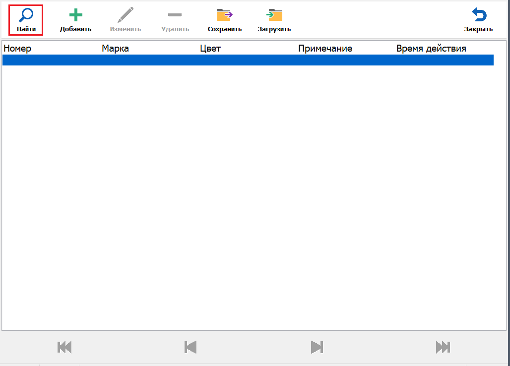510x366 pixels.
Task: Click the gray minus Удалить icon
Action: [x=175, y=15]
